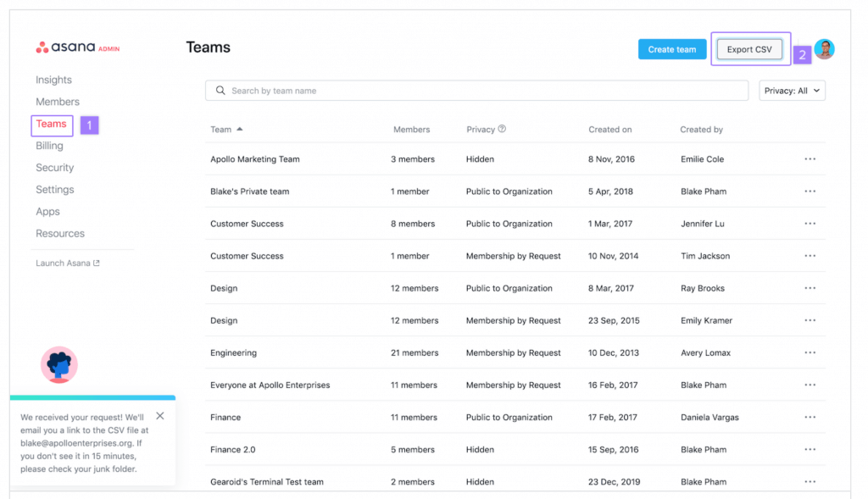Sort by the Privacy column header
Viewport: 868px width, 499px height.
click(481, 130)
